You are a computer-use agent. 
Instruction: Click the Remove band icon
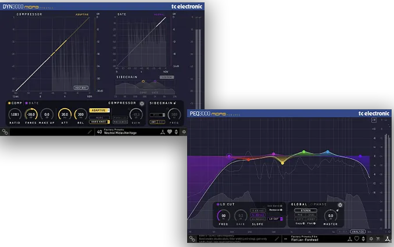click(x=281, y=210)
